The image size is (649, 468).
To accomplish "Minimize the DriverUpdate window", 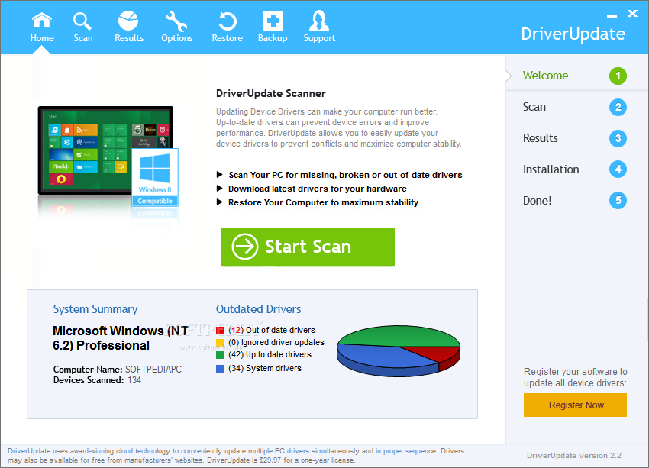I will (x=612, y=16).
